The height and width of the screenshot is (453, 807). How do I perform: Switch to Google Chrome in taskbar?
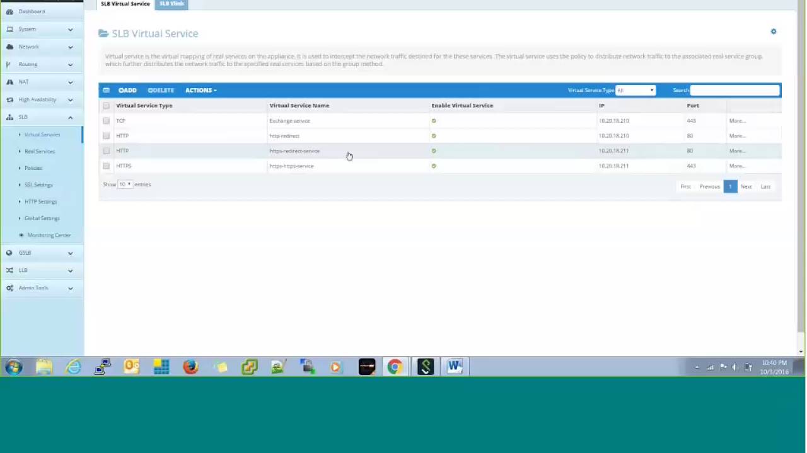pos(395,366)
